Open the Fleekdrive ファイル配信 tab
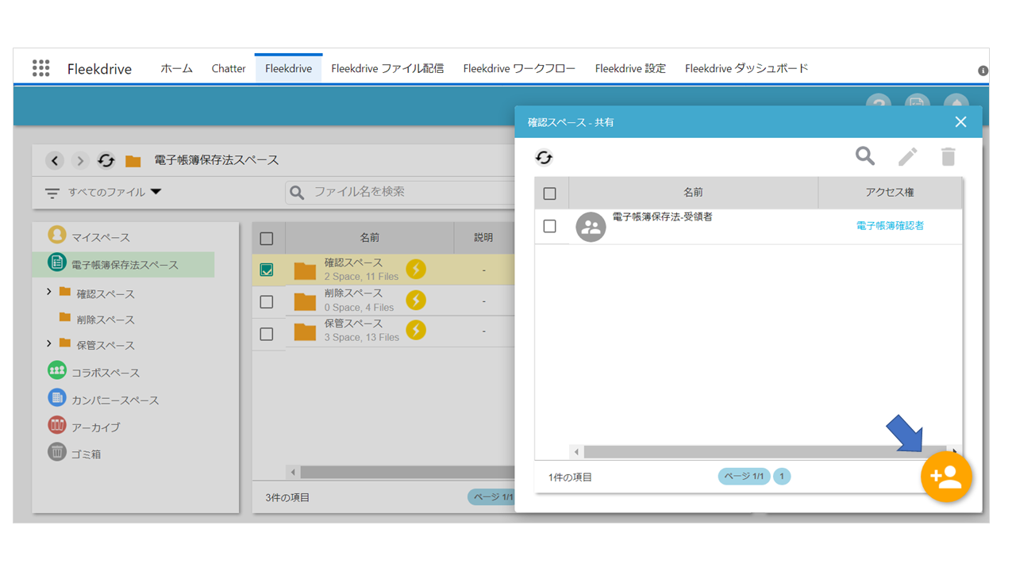Viewport: 1016px width, 571px height. pyautogui.click(x=387, y=68)
